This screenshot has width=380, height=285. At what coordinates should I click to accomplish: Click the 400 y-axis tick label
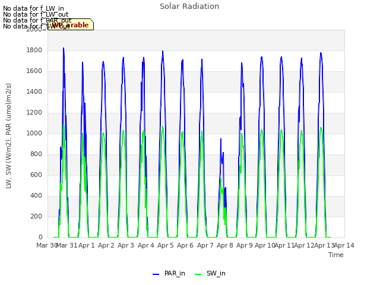point(36,195)
